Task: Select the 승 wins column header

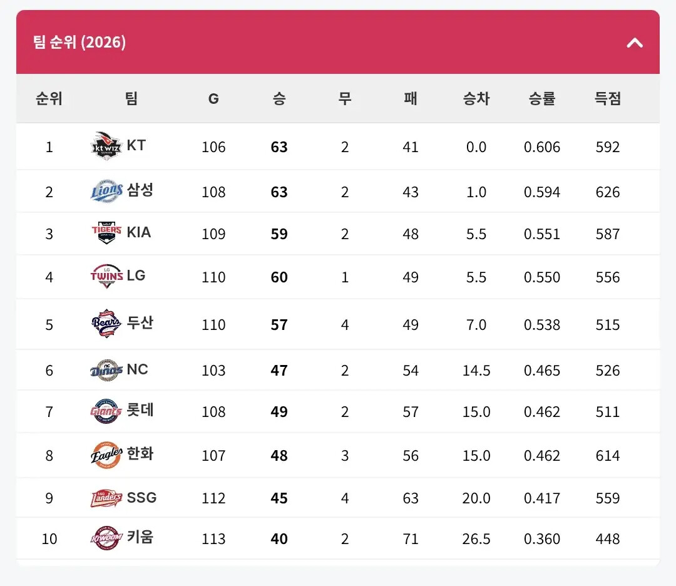Action: click(x=279, y=99)
